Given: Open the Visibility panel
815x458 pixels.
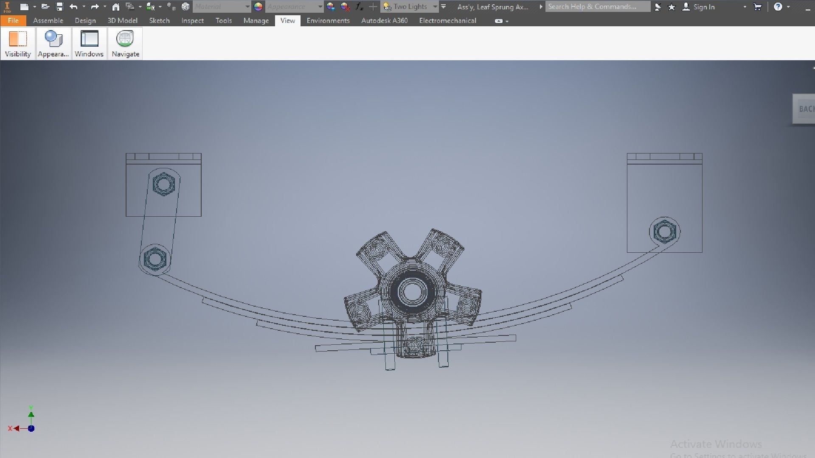Looking at the screenshot, I should coord(18,44).
